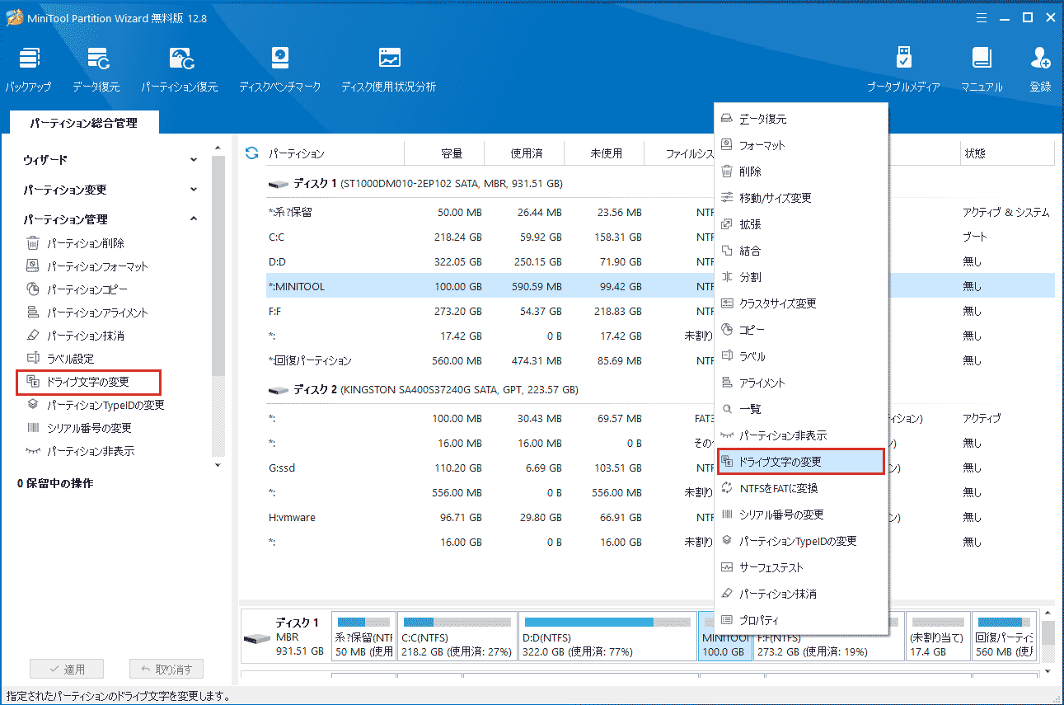Select パーティションTypeIDの変更 in the context menu
Viewport: 1064px width, 705px height.
tap(801, 541)
